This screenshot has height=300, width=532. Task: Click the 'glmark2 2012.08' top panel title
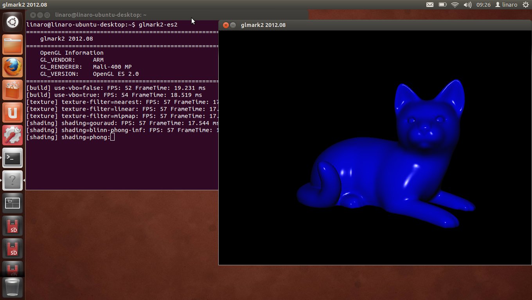point(25,5)
